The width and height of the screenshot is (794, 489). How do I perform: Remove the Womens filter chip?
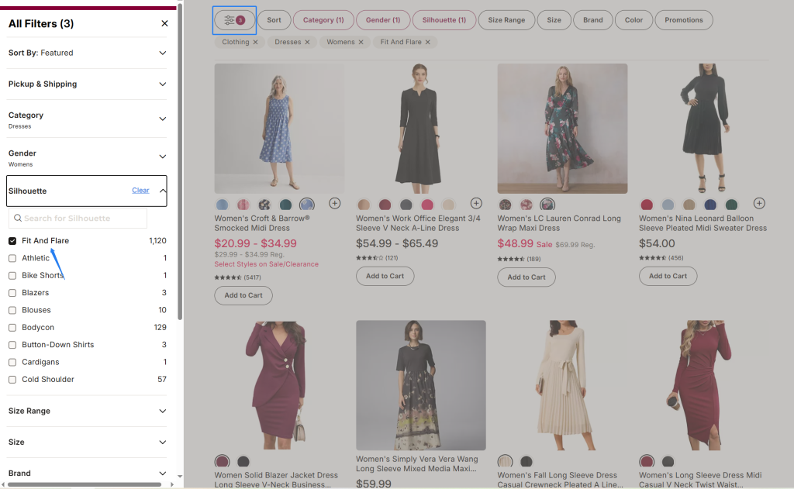361,42
